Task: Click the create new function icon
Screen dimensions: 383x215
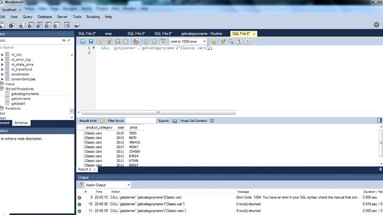Action: click(x=57, y=25)
